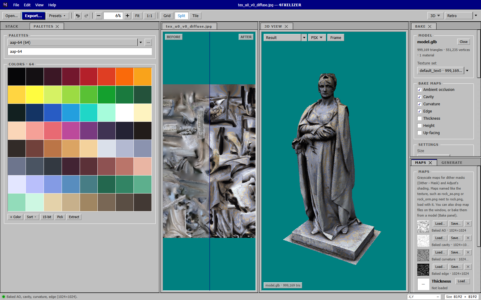Screen dimensions: 481x300
Task: Open the Sort dropdown under colors
Action: point(31,217)
